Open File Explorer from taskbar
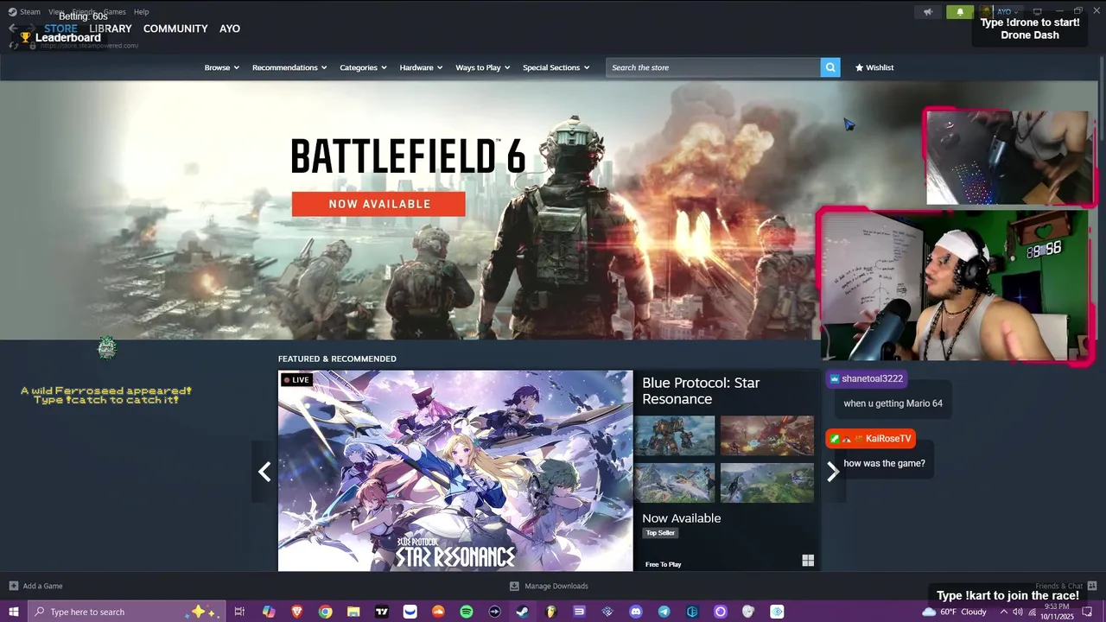The image size is (1106, 622). 353,612
